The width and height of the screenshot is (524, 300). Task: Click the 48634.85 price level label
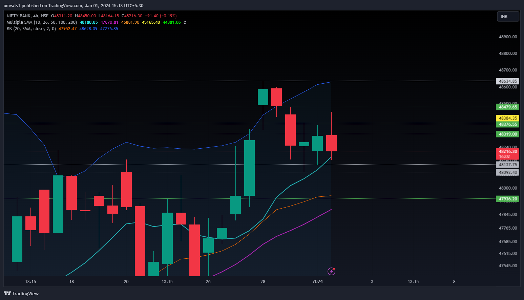point(508,81)
